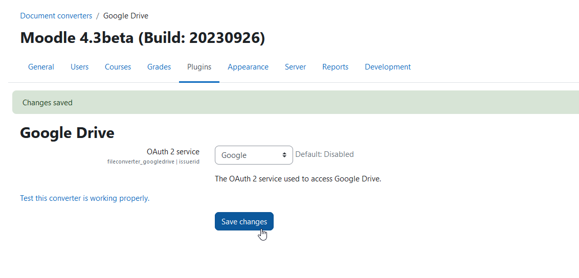Switch to the Reports tab
This screenshot has width=579, height=278.
[336, 67]
